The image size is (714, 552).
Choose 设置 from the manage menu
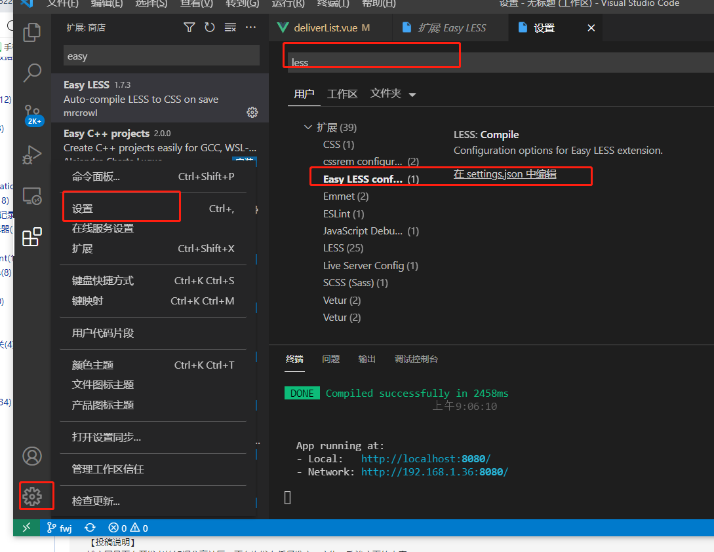click(x=153, y=209)
